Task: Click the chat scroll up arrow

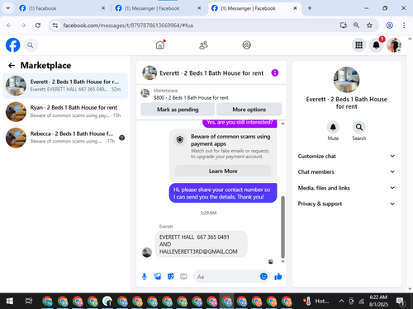Action: [x=282, y=124]
